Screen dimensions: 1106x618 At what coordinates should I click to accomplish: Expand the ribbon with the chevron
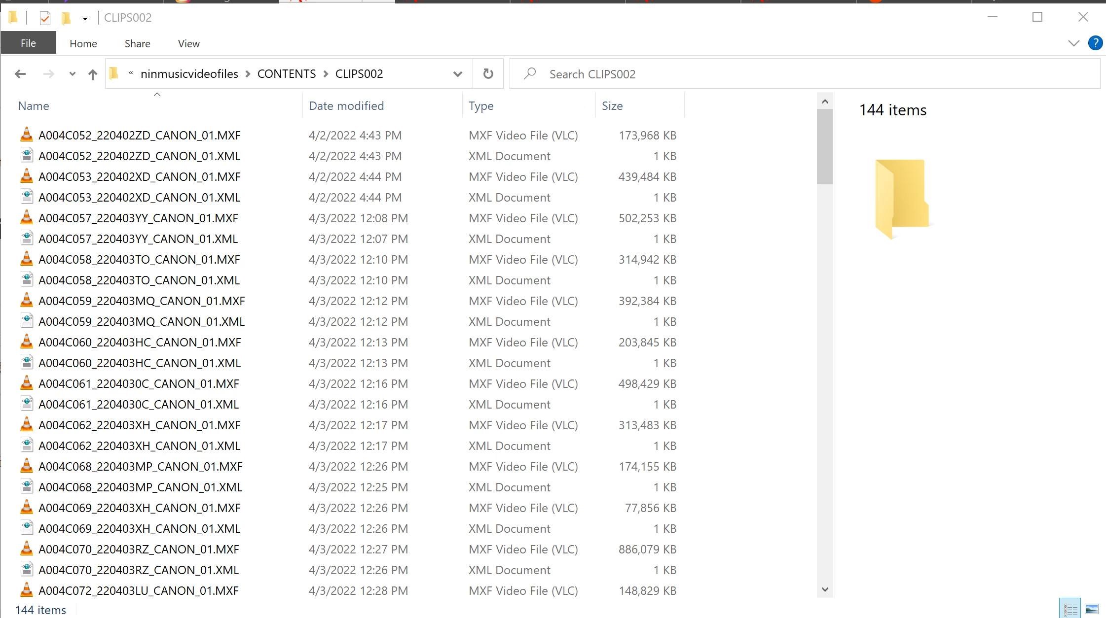tap(1073, 43)
